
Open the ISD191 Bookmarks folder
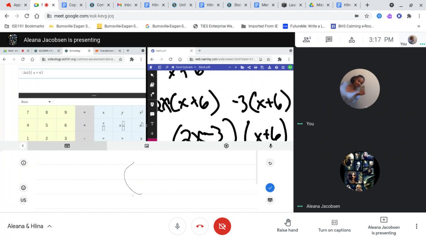click(x=24, y=26)
